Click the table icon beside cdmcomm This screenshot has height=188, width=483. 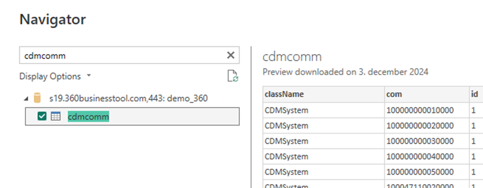[55, 116]
